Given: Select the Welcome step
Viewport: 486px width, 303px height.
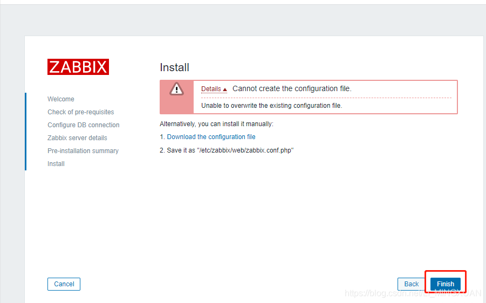Looking at the screenshot, I should pos(61,99).
